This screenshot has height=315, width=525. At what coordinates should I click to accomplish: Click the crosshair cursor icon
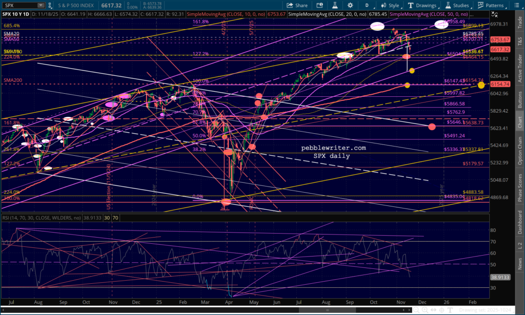click(x=441, y=310)
